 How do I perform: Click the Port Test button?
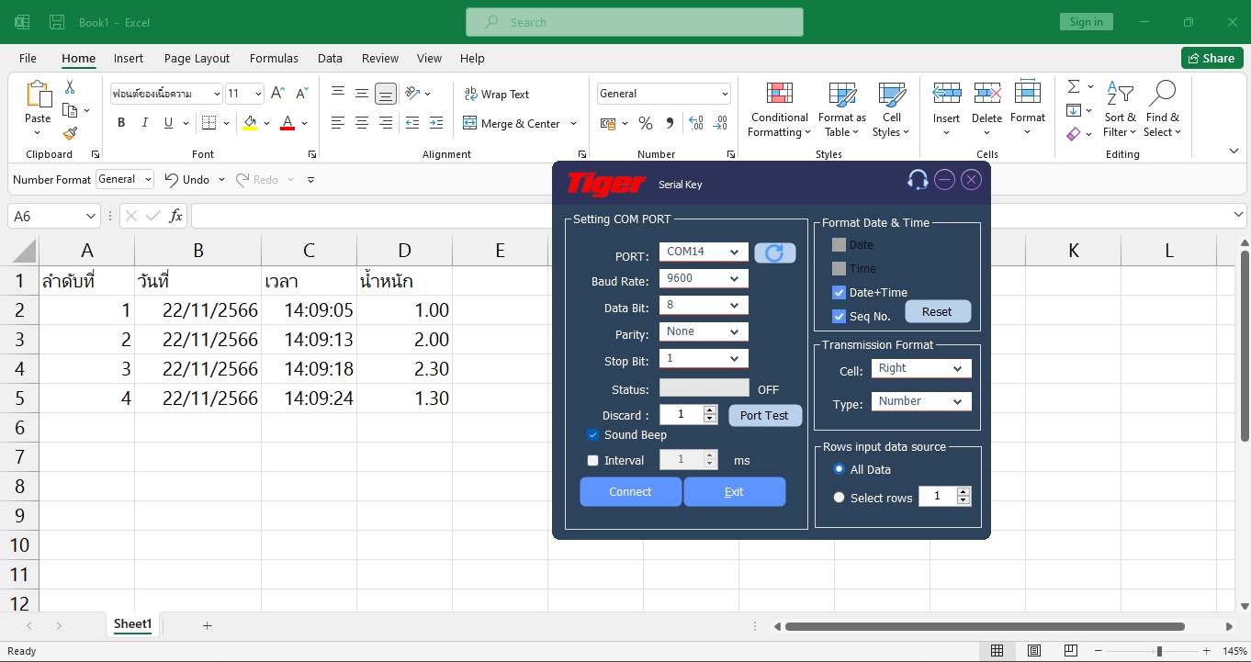(x=764, y=416)
